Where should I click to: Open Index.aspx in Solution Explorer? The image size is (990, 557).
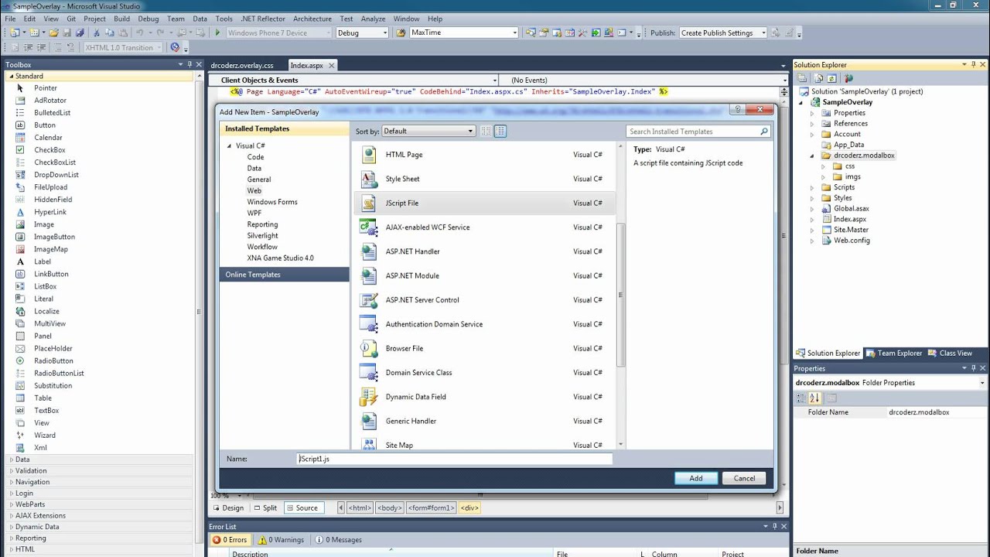[849, 219]
